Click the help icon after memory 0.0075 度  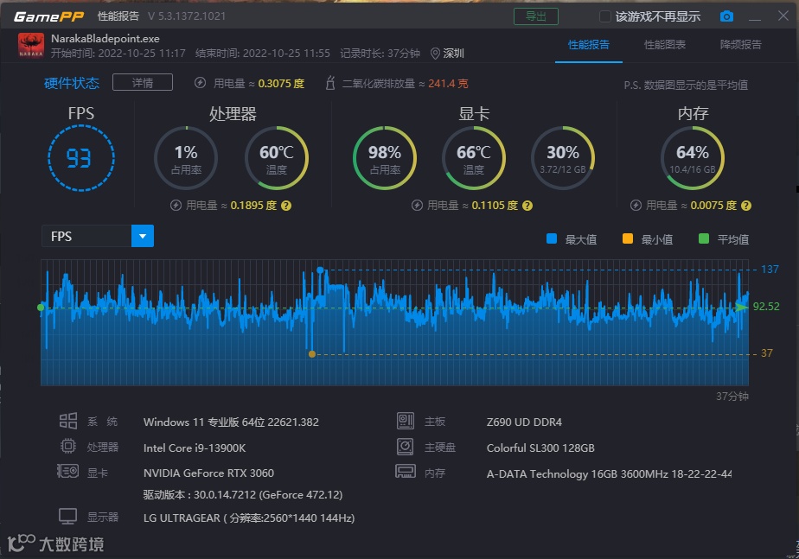pos(746,206)
